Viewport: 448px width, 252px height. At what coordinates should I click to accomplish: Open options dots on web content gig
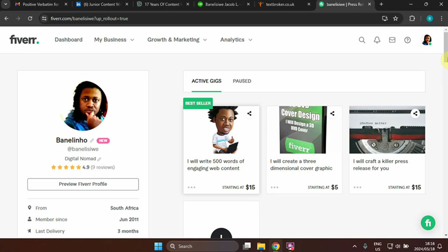click(191, 188)
